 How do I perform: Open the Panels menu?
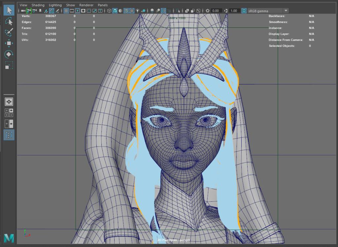coord(103,5)
